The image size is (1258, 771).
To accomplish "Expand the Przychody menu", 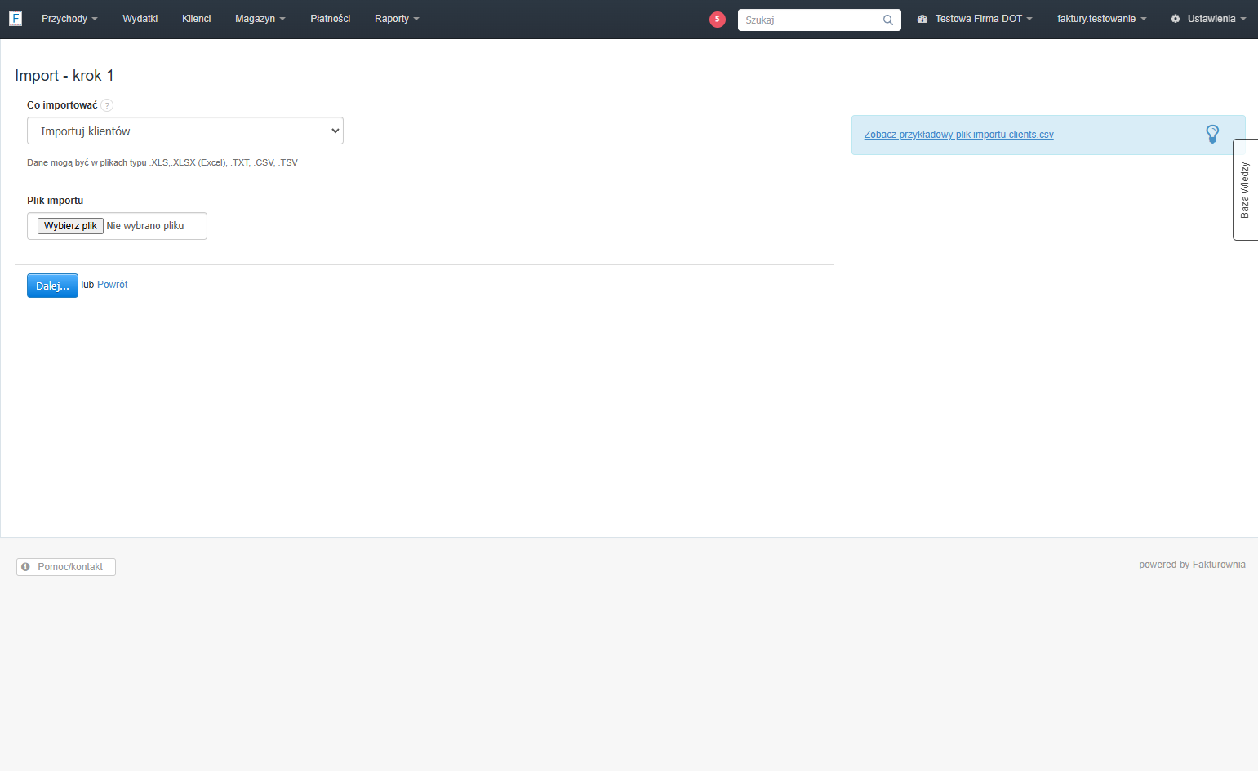I will tap(69, 19).
